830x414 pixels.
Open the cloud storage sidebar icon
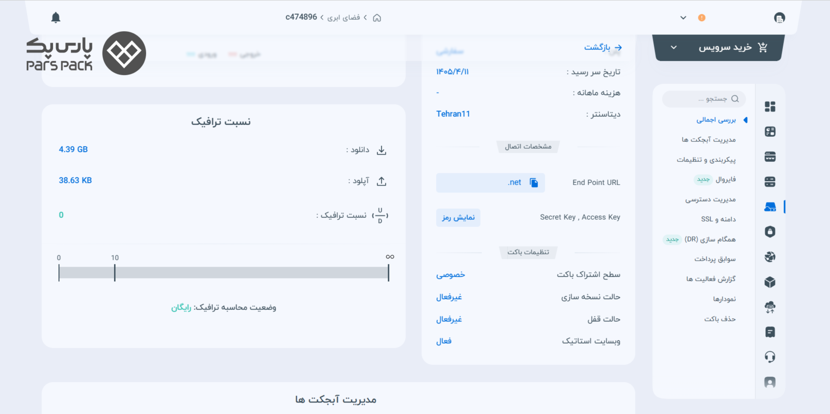[770, 207]
